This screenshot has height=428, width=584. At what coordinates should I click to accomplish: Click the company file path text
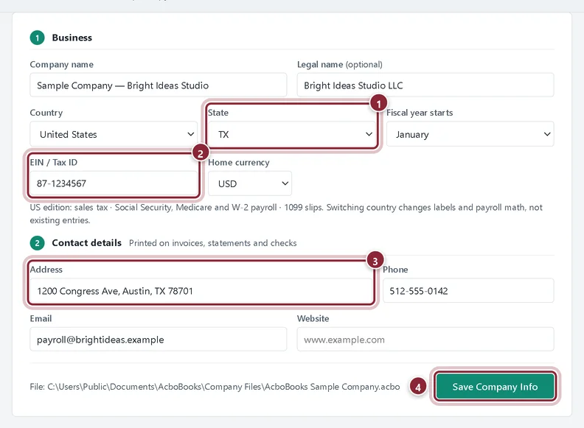tap(215, 387)
